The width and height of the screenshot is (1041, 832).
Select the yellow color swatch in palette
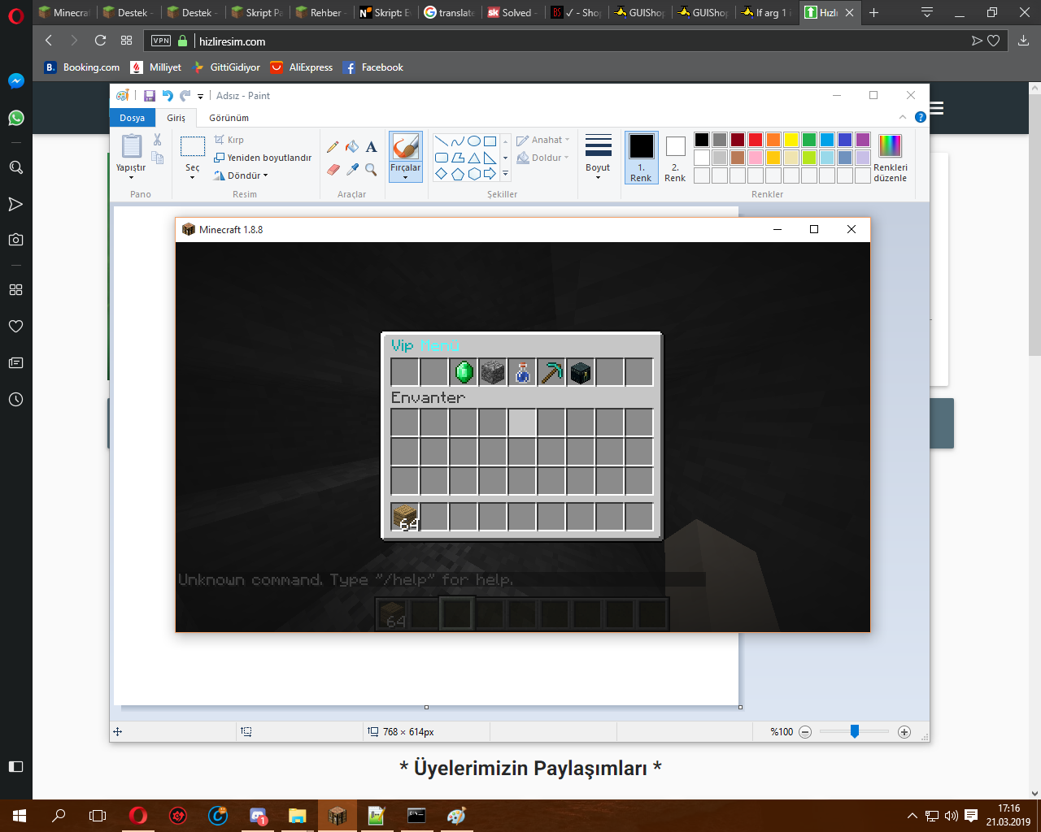791,140
